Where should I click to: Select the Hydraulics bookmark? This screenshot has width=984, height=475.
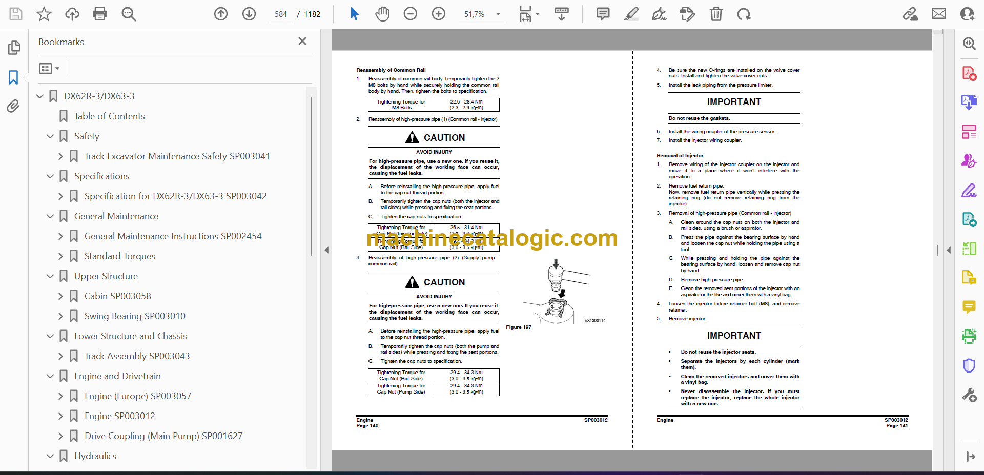(x=95, y=456)
